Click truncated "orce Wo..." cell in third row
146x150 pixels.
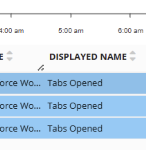click(20, 129)
